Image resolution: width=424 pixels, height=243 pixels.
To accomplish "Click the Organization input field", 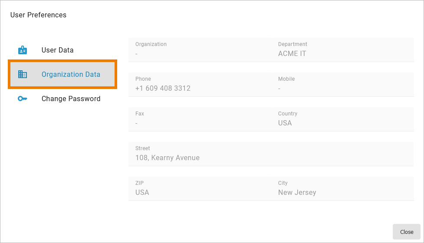I will tap(200, 54).
